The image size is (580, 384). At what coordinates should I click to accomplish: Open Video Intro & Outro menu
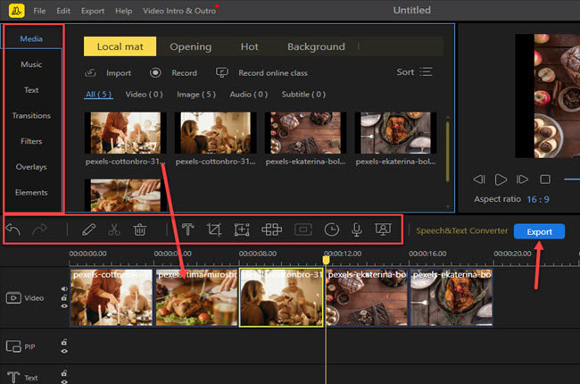coord(179,11)
